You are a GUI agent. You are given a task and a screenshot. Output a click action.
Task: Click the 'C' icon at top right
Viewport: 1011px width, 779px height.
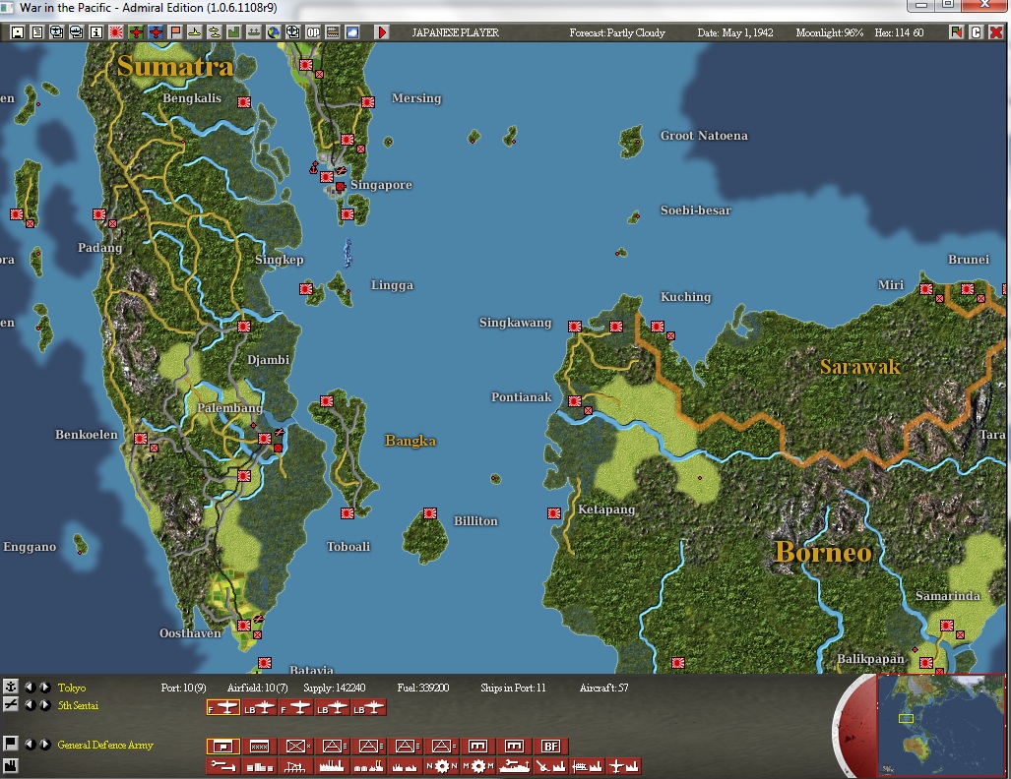coord(977,32)
